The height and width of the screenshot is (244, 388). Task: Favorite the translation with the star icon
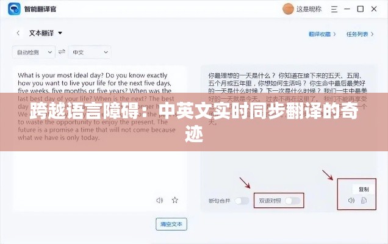tap(175, 200)
